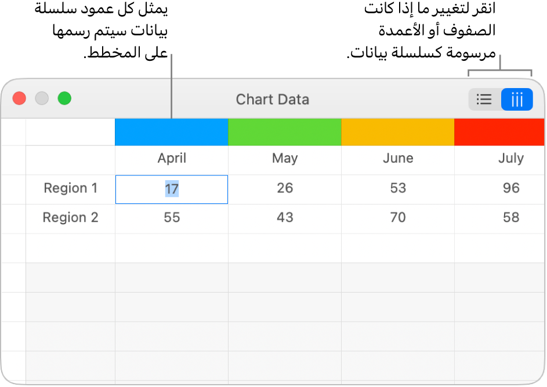Switch to plot rows as series
Screen dimensions: 547x387
(x=484, y=100)
